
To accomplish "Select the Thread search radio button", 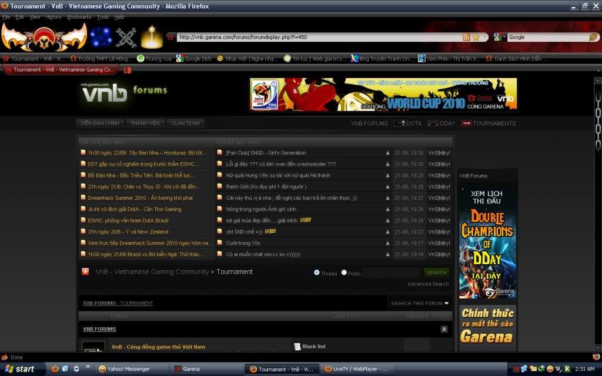I will click(x=317, y=273).
